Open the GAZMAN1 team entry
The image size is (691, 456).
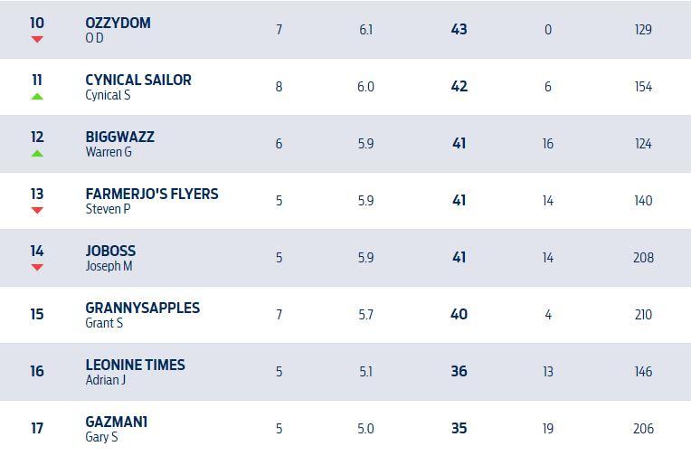[x=117, y=422]
